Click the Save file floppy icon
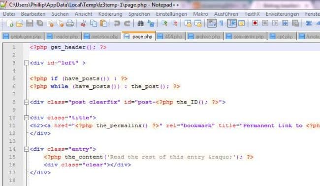Image resolution: width=320 pixels, height=186 pixels. click(30, 24)
